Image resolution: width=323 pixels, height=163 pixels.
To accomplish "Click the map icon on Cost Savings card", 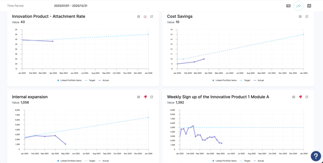I will point(300,17).
